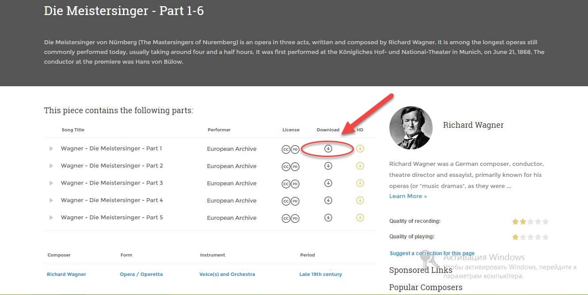Browse the Late 19th century period
Image resolution: width=588 pixels, height=295 pixels.
click(x=321, y=274)
